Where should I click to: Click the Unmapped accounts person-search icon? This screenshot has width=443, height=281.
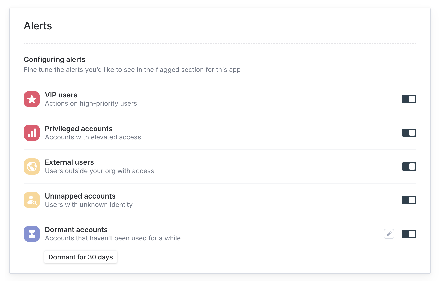coord(32,200)
